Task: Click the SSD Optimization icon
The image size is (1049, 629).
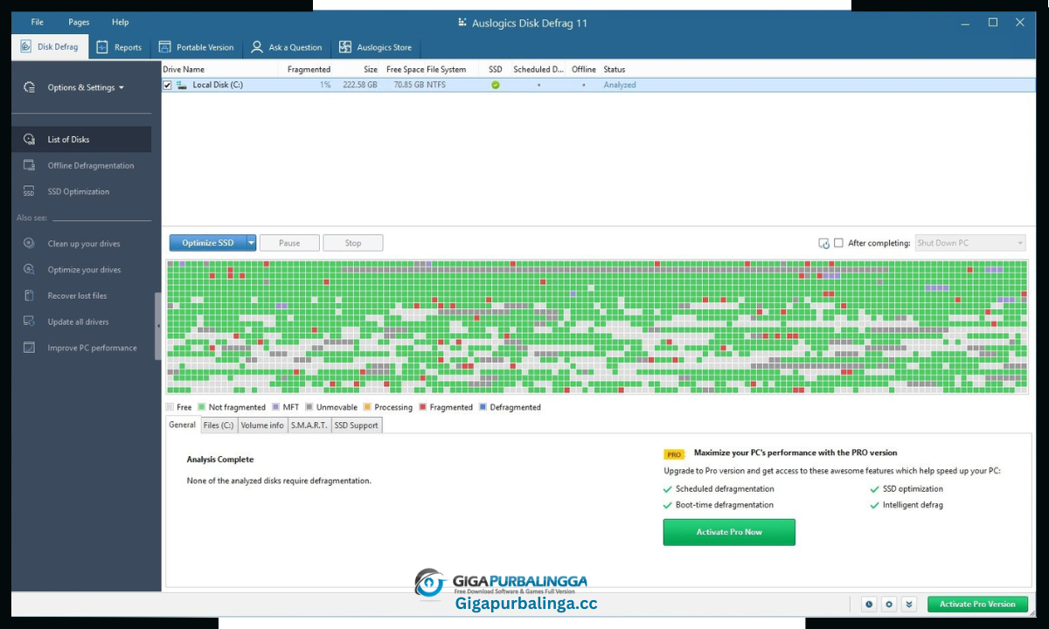Action: click(x=30, y=191)
